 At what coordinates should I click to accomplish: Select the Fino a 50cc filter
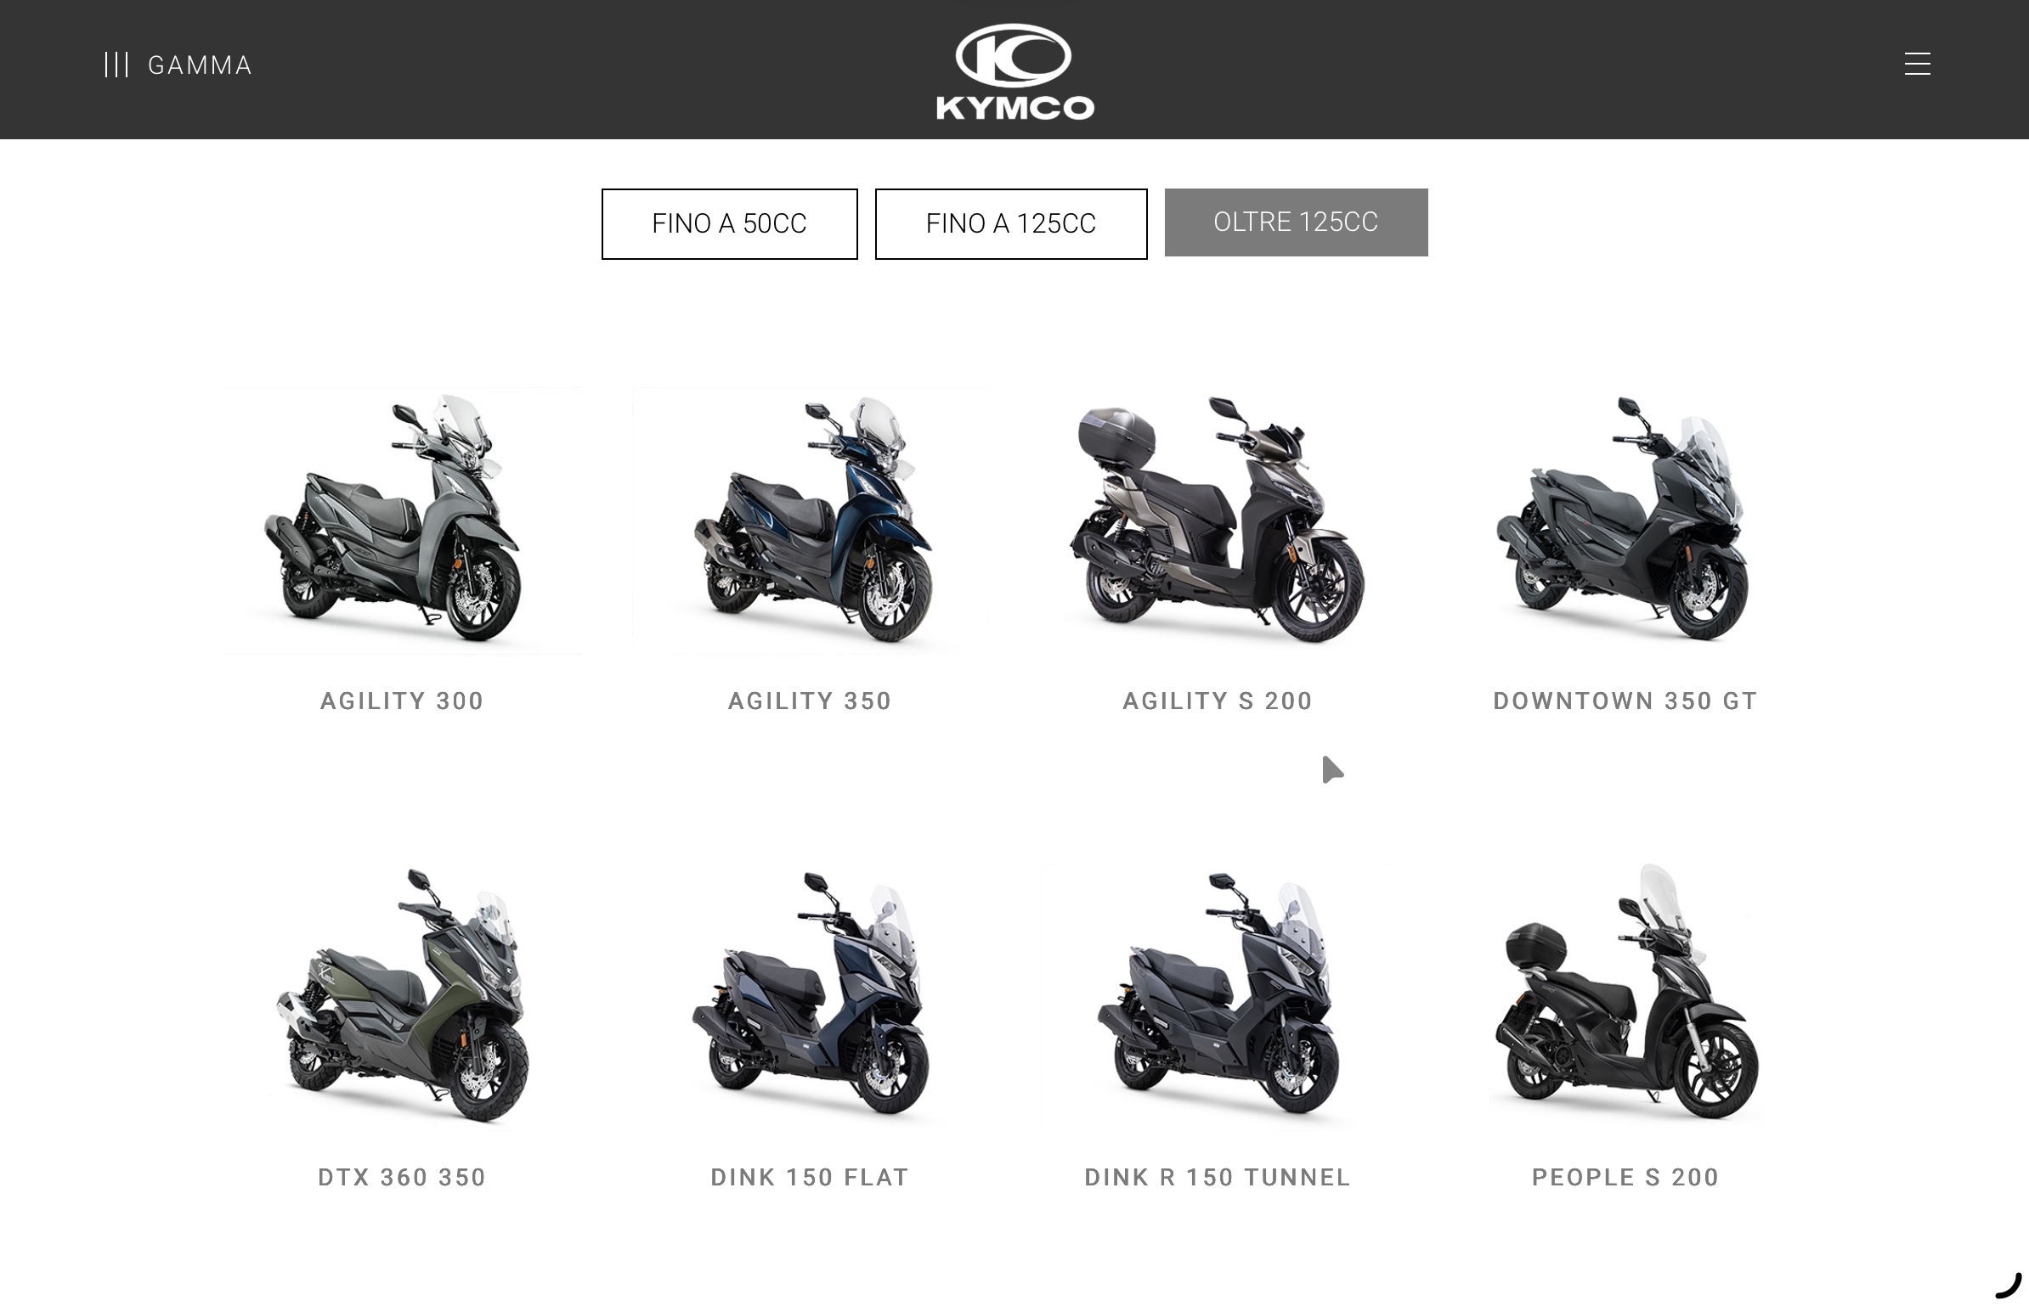(x=729, y=223)
